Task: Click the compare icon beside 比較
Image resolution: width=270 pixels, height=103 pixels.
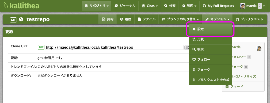Action: (194, 39)
